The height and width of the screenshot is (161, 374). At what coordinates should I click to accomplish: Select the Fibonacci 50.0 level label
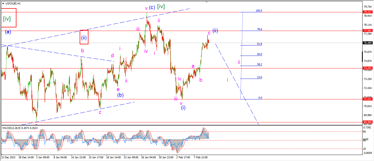pos(259,54)
